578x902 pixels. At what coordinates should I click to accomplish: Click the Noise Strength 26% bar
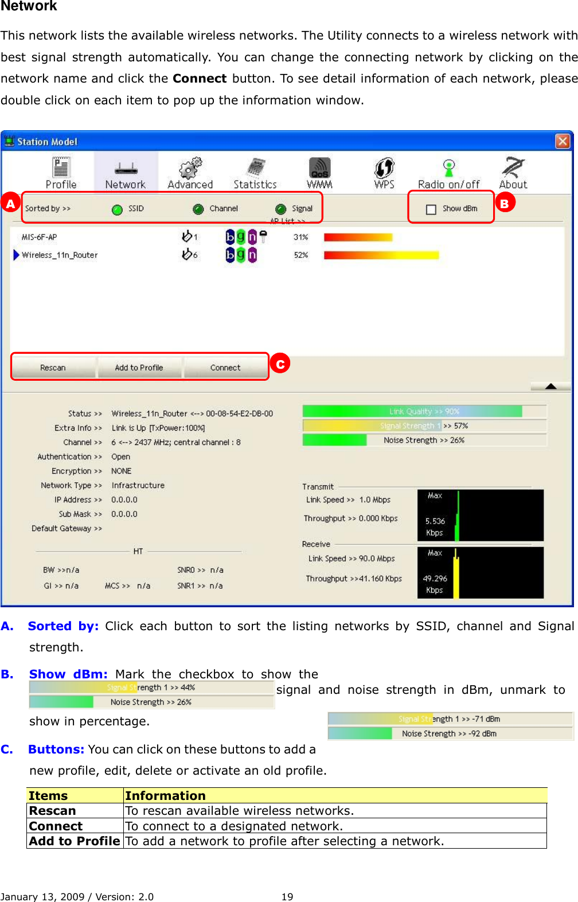tap(424, 440)
